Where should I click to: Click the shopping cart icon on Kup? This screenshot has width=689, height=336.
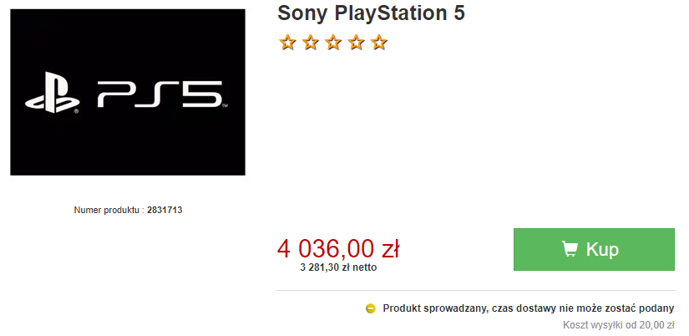570,249
